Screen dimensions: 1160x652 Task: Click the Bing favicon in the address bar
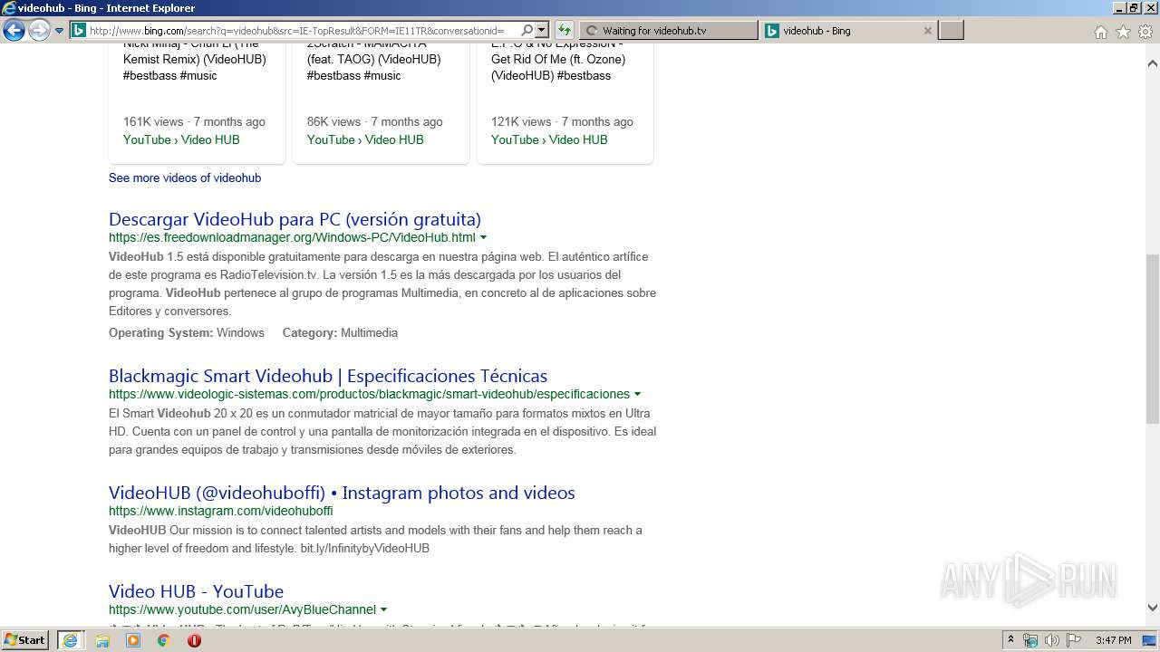click(79, 31)
